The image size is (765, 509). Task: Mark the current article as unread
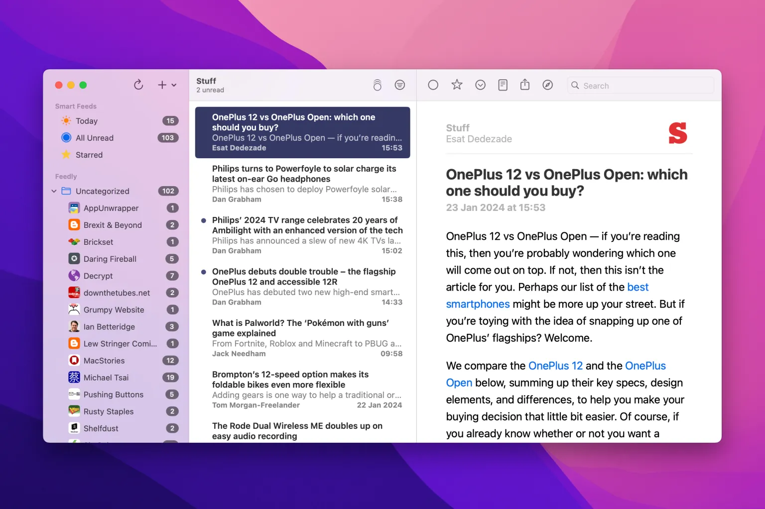[433, 85]
